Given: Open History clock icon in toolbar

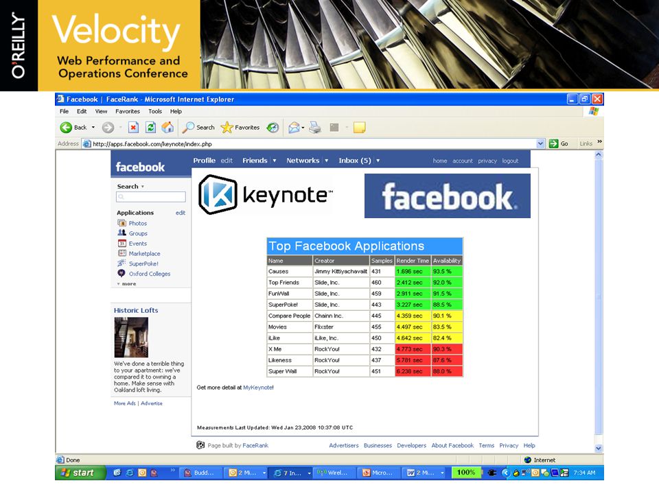Looking at the screenshot, I should pyautogui.click(x=273, y=128).
